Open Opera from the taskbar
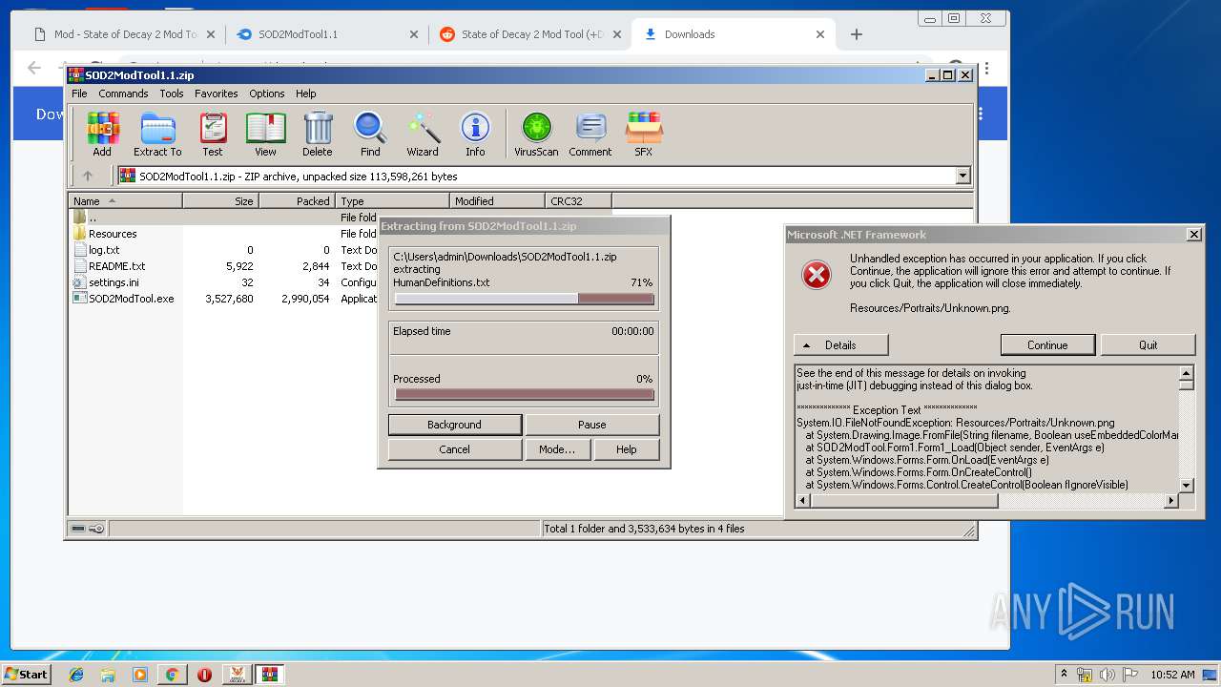1221x687 pixels. (x=204, y=675)
